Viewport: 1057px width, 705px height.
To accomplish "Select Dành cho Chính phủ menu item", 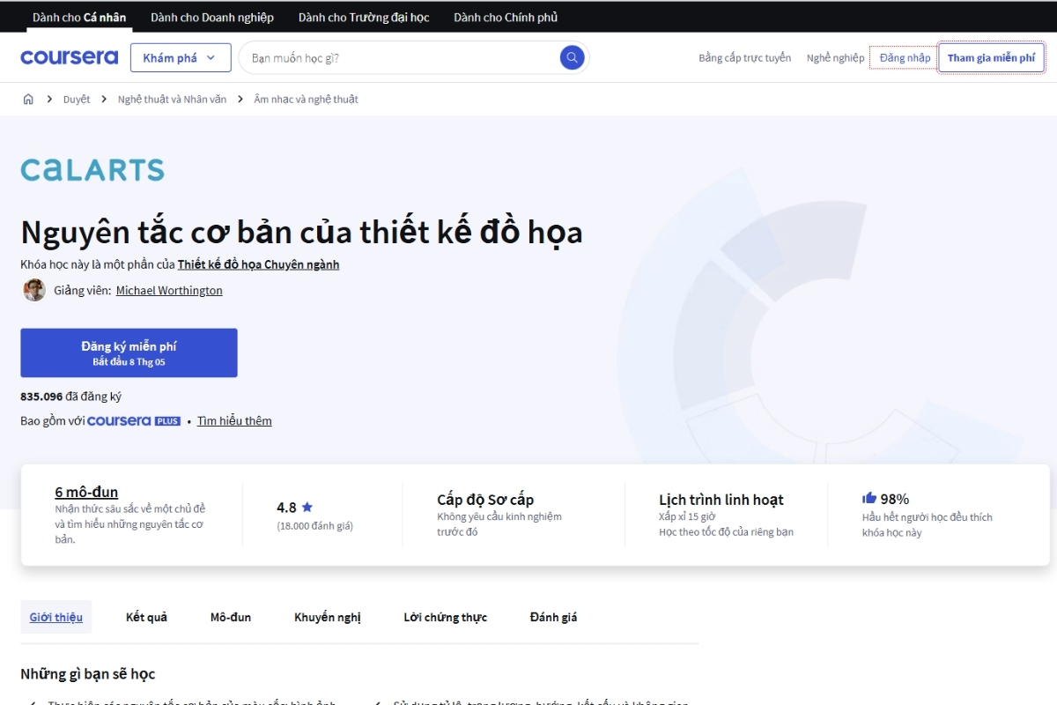I will (x=506, y=17).
